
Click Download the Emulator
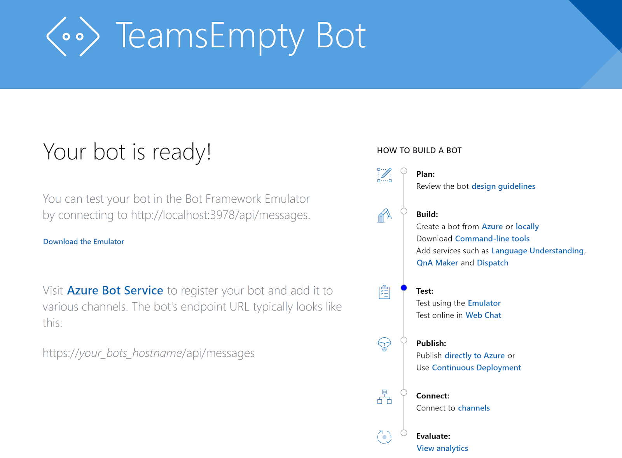coord(83,241)
